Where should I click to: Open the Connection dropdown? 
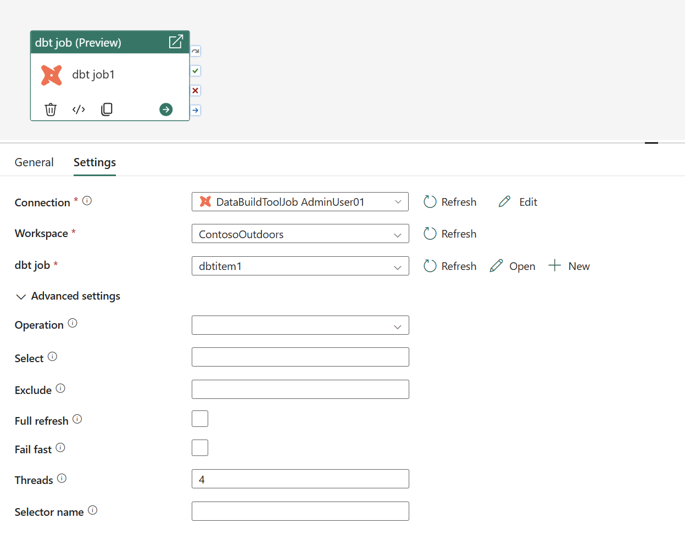coord(300,202)
